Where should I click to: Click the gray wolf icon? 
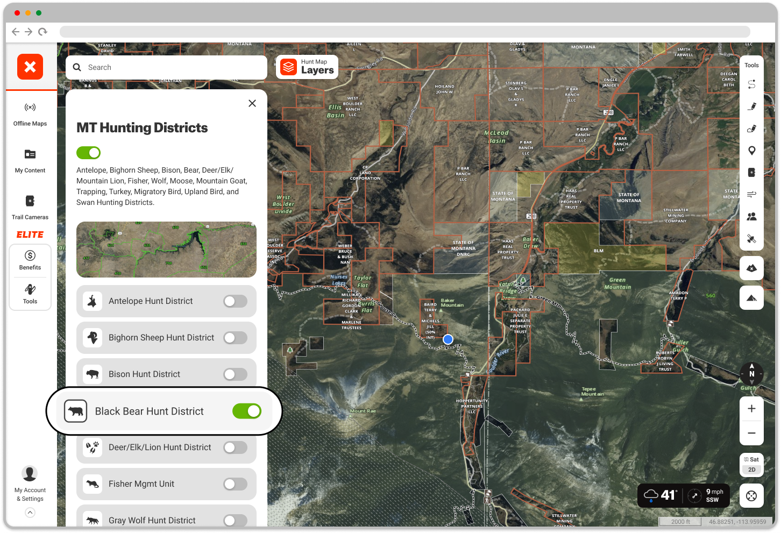point(93,521)
